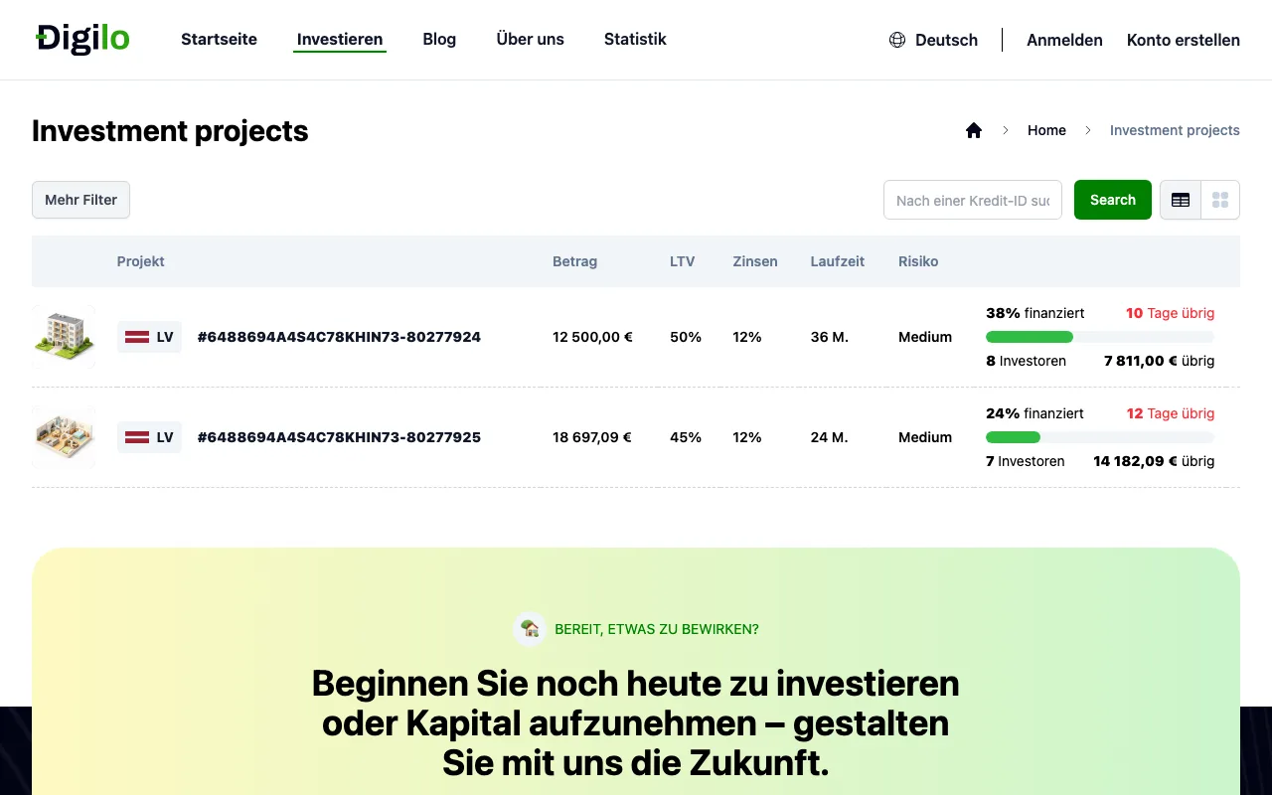Open the Blog page
The image size is (1272, 795).
pos(439,40)
